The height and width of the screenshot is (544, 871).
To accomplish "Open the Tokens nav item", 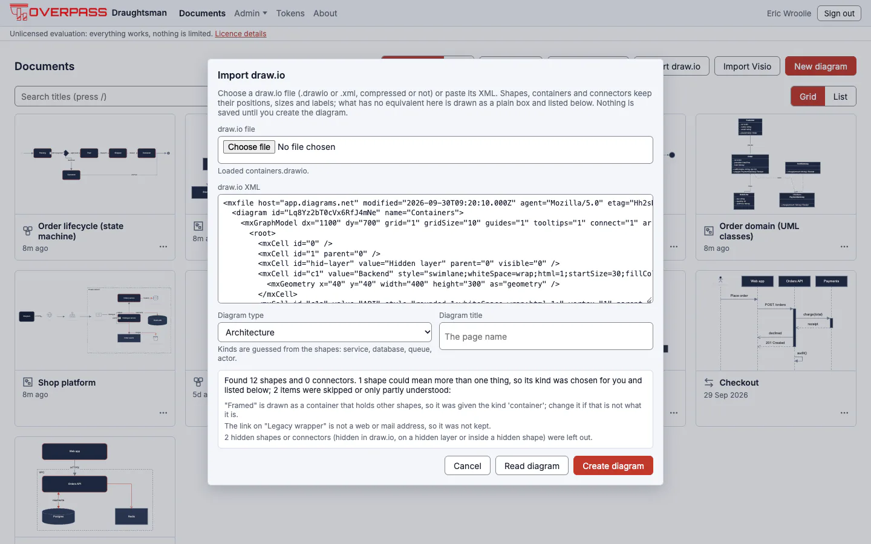I will tap(290, 13).
